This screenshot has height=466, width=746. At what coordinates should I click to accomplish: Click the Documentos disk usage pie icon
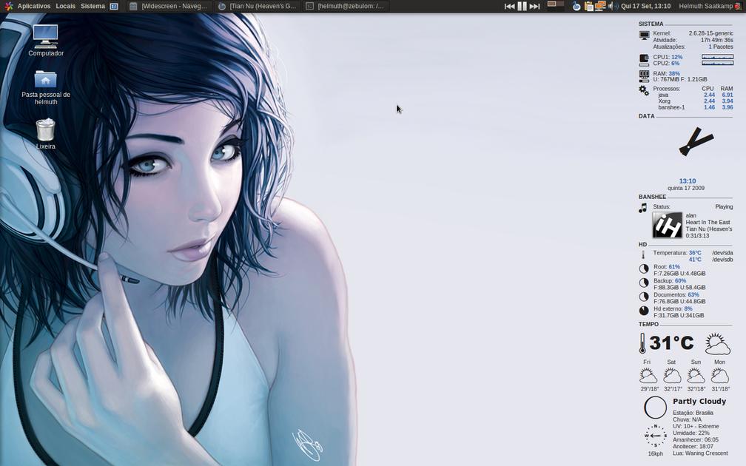click(x=644, y=297)
